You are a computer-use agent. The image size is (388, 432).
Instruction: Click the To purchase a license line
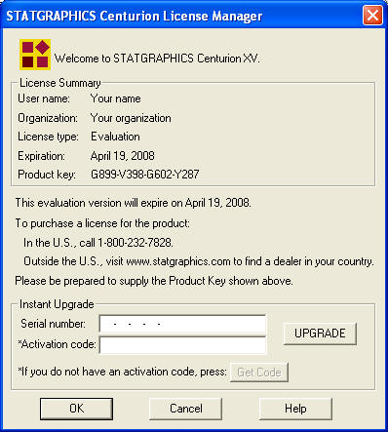click(x=102, y=223)
